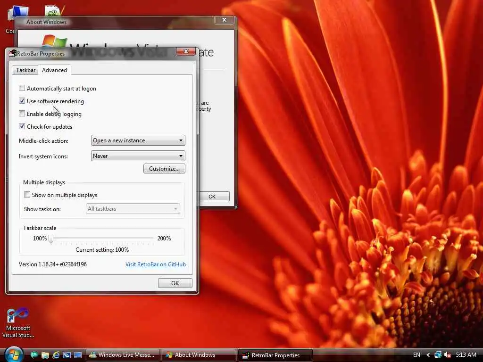
Task: Click RetroBar Properties taskbar button
Action: coord(275,355)
